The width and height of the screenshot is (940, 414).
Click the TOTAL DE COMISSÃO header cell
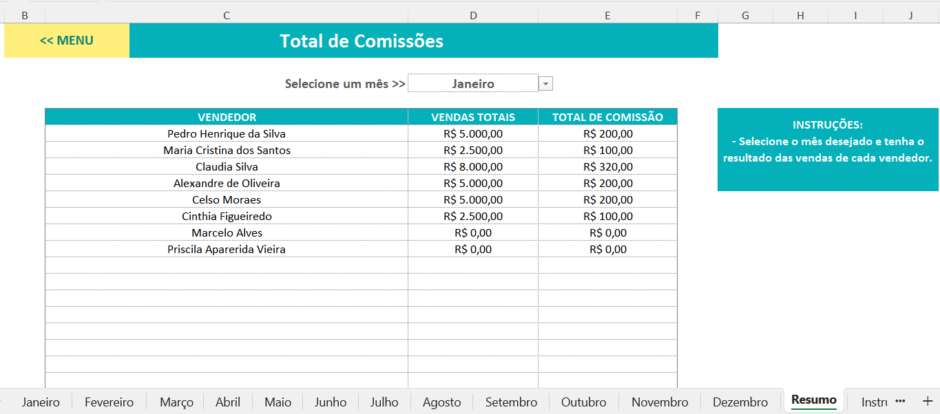(x=607, y=117)
